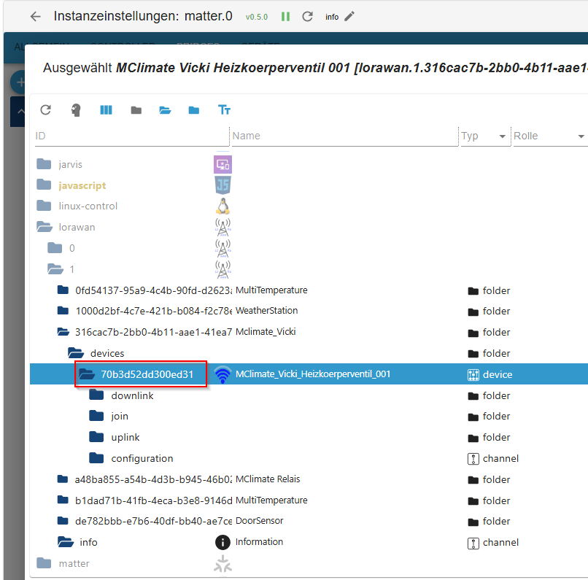
Task: Expand lorawan instance 0 folder
Action: 55,248
